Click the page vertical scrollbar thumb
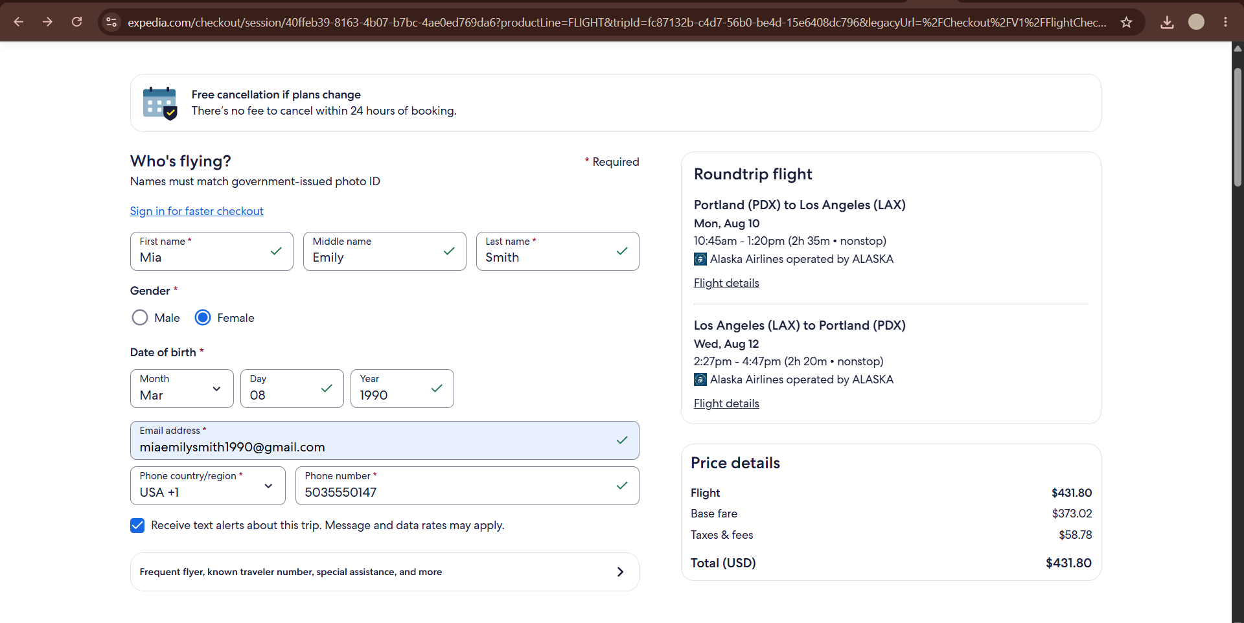This screenshot has width=1244, height=623. point(1238,126)
